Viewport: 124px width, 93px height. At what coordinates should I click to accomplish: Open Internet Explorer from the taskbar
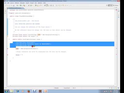point(18,91)
